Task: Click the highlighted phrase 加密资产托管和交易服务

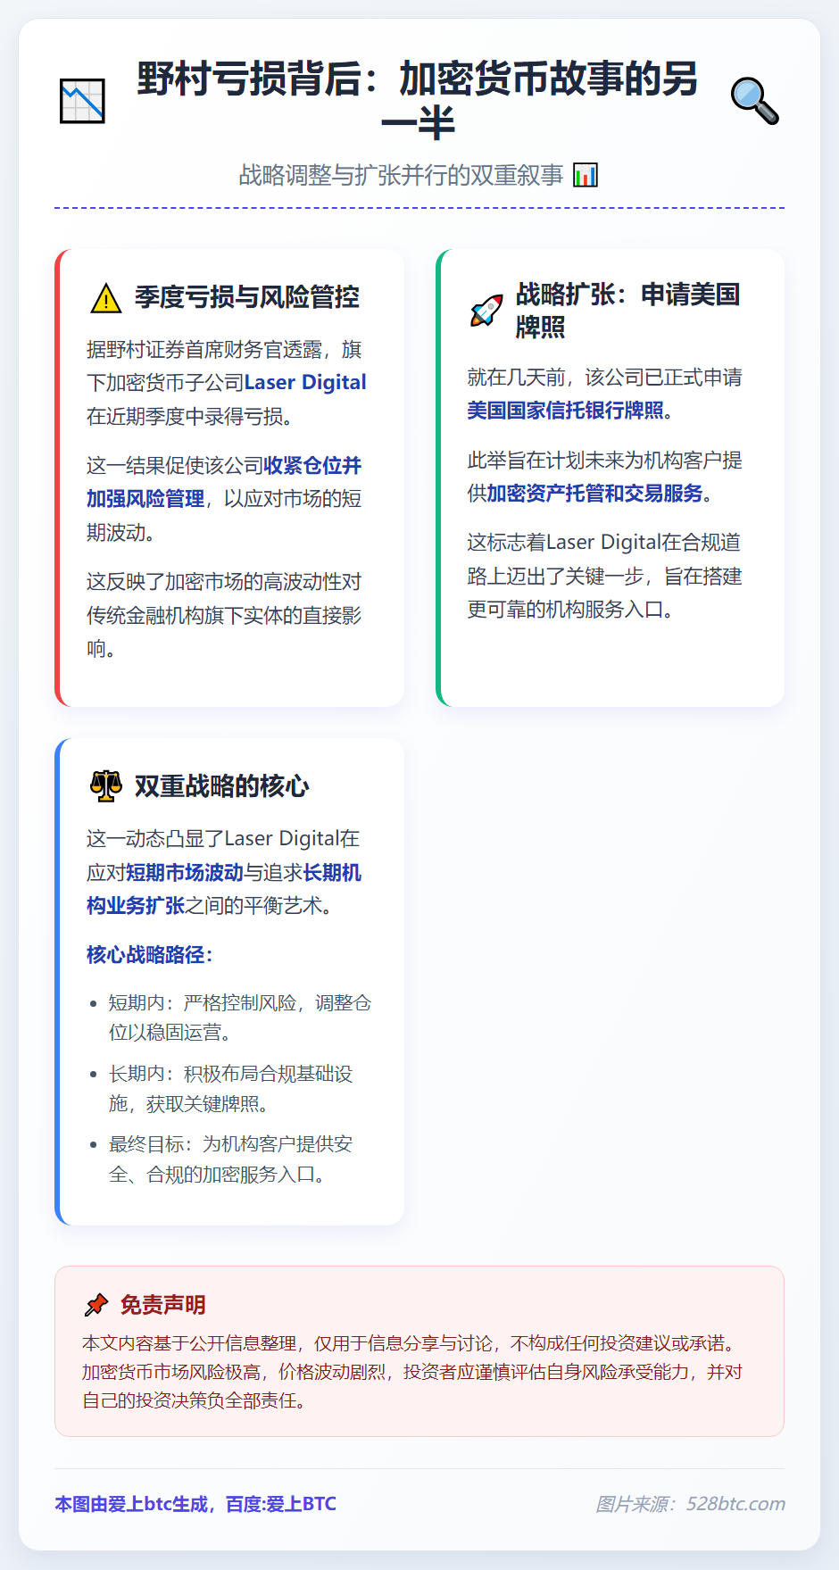Action: (x=594, y=494)
